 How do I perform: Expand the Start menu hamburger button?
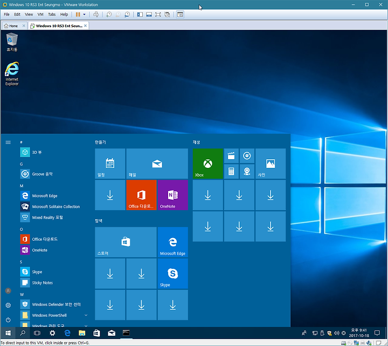click(x=8, y=143)
